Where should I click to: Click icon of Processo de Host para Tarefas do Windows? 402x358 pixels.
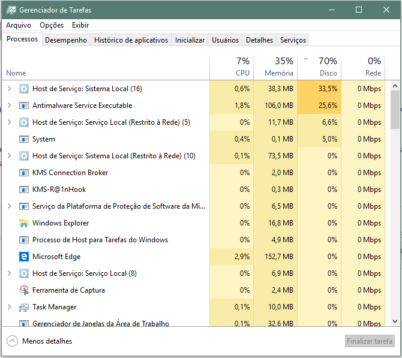(24, 240)
